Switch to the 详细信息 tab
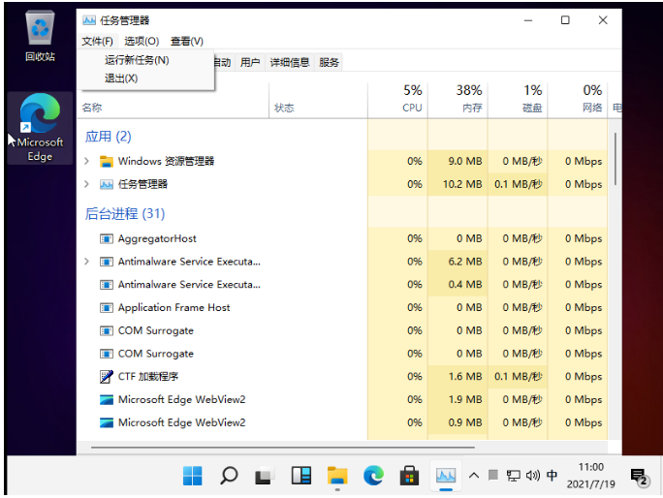Screen dimensions: 663x498 [289, 62]
